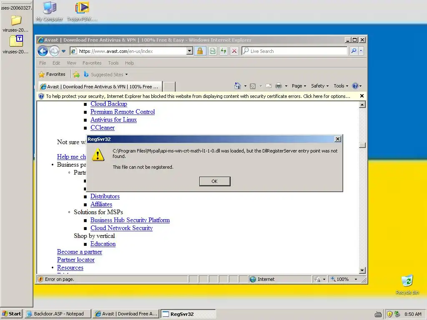Open the Edit menu
The height and width of the screenshot is (320, 427).
(56, 63)
